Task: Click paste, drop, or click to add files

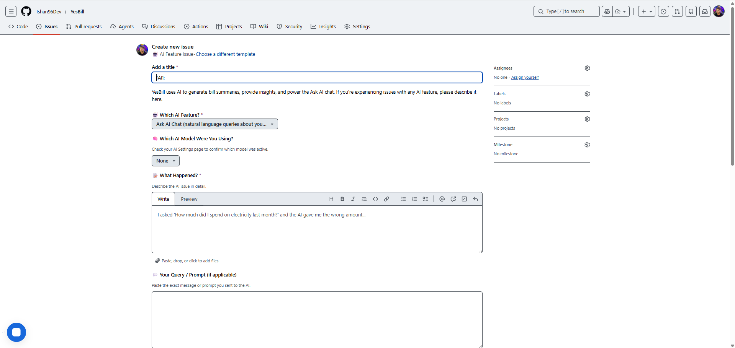Action: [x=187, y=261]
